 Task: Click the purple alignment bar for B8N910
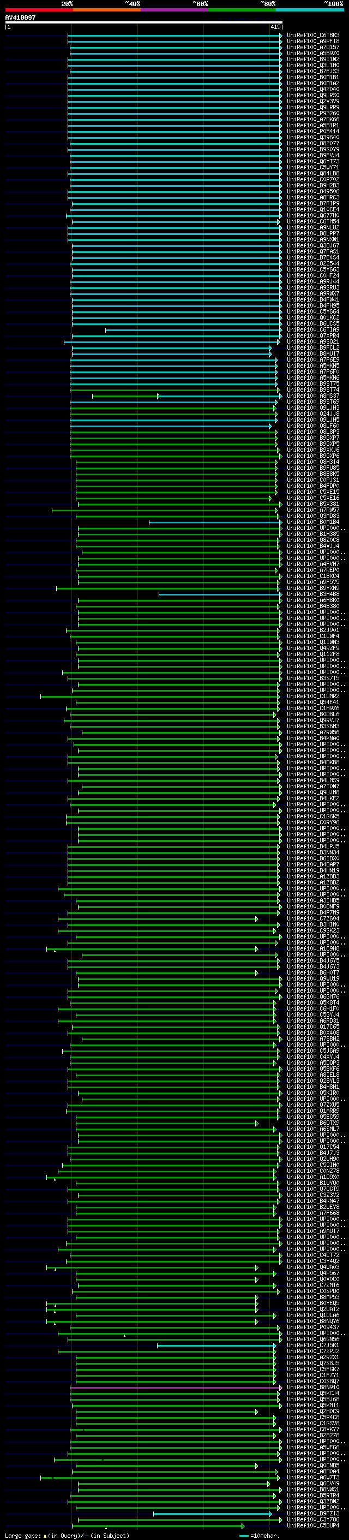point(175,1388)
